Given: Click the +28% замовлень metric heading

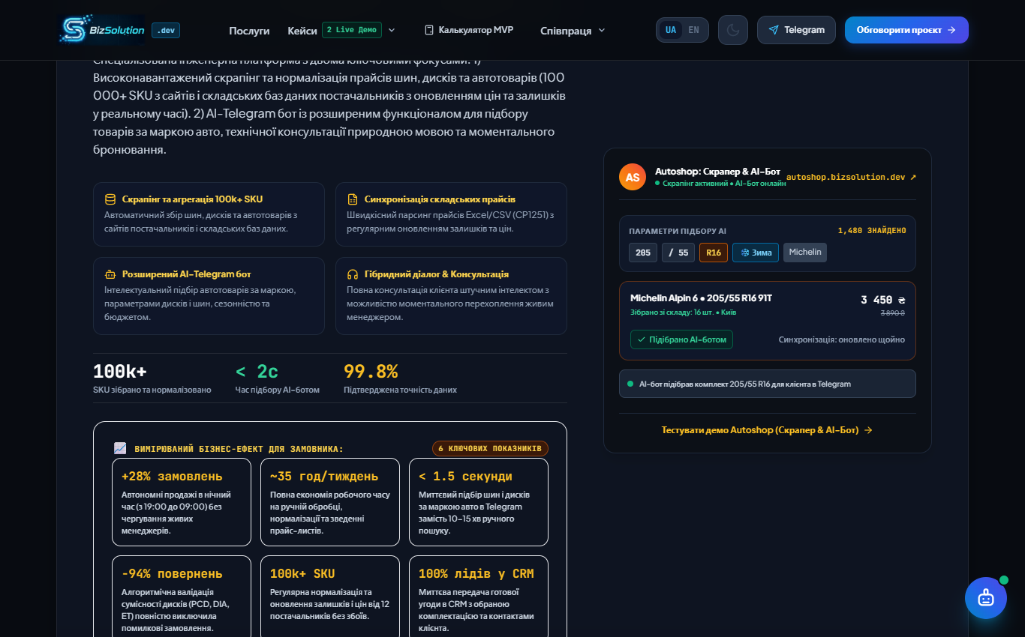Looking at the screenshot, I should [172, 476].
